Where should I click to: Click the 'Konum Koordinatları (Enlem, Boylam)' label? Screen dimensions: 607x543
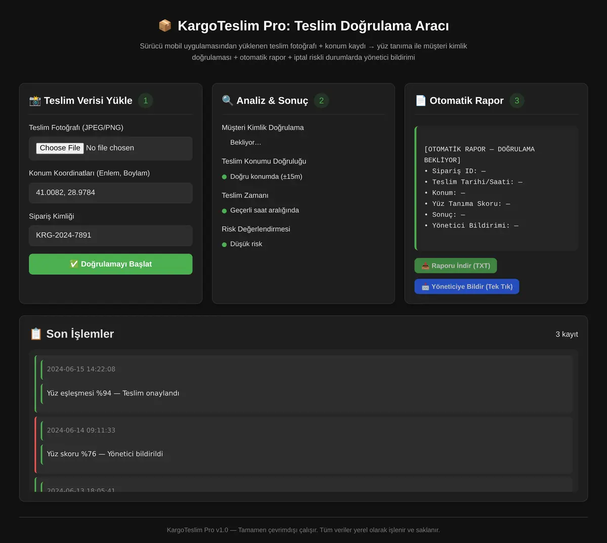click(89, 173)
